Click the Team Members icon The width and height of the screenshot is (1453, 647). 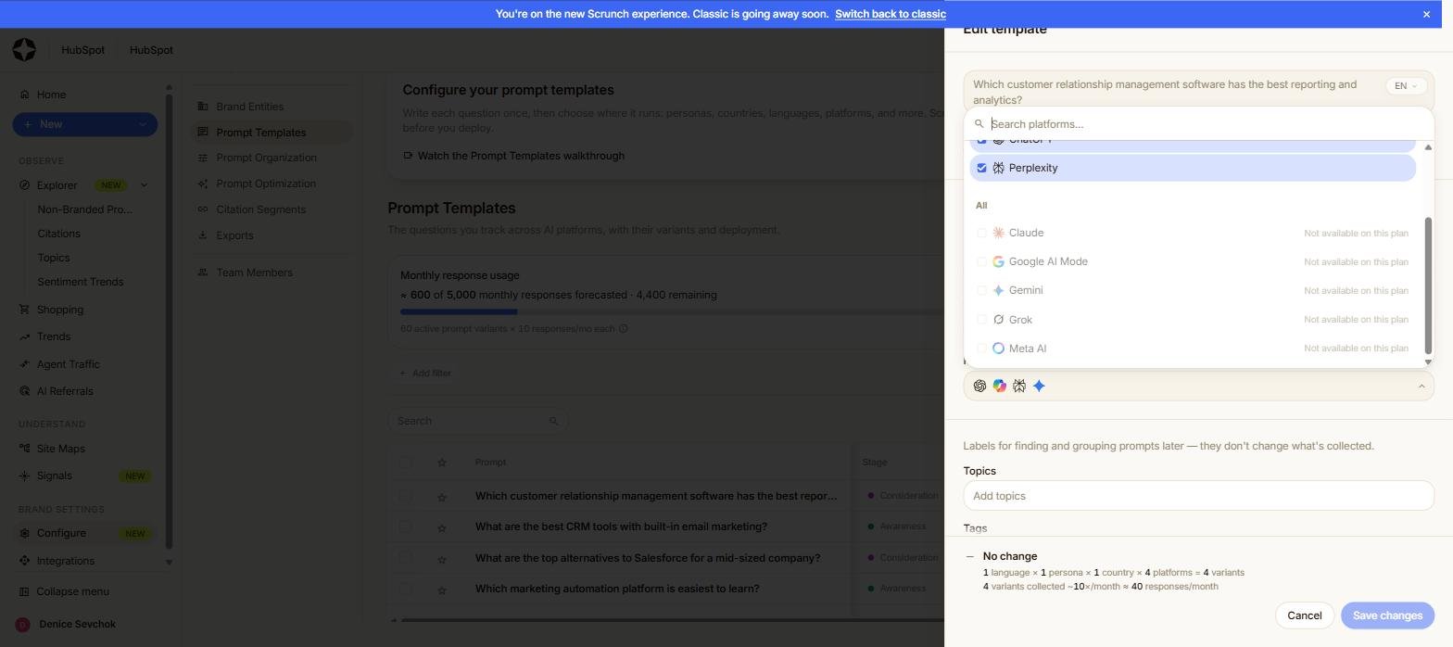click(x=203, y=273)
